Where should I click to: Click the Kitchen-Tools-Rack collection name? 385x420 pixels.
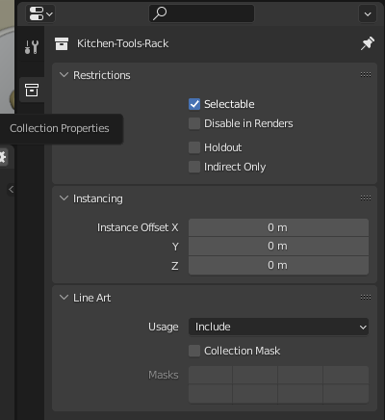pyautogui.click(x=123, y=43)
